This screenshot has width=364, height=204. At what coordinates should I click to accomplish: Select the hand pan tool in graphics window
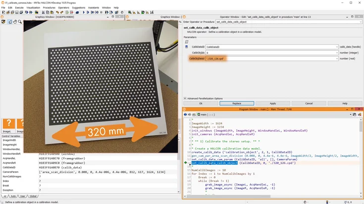coord(15,22)
